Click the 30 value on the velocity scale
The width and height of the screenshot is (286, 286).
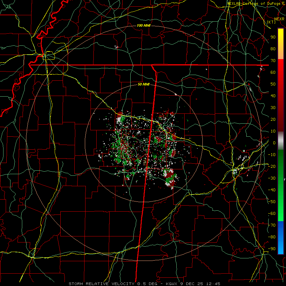click(x=273, y=108)
